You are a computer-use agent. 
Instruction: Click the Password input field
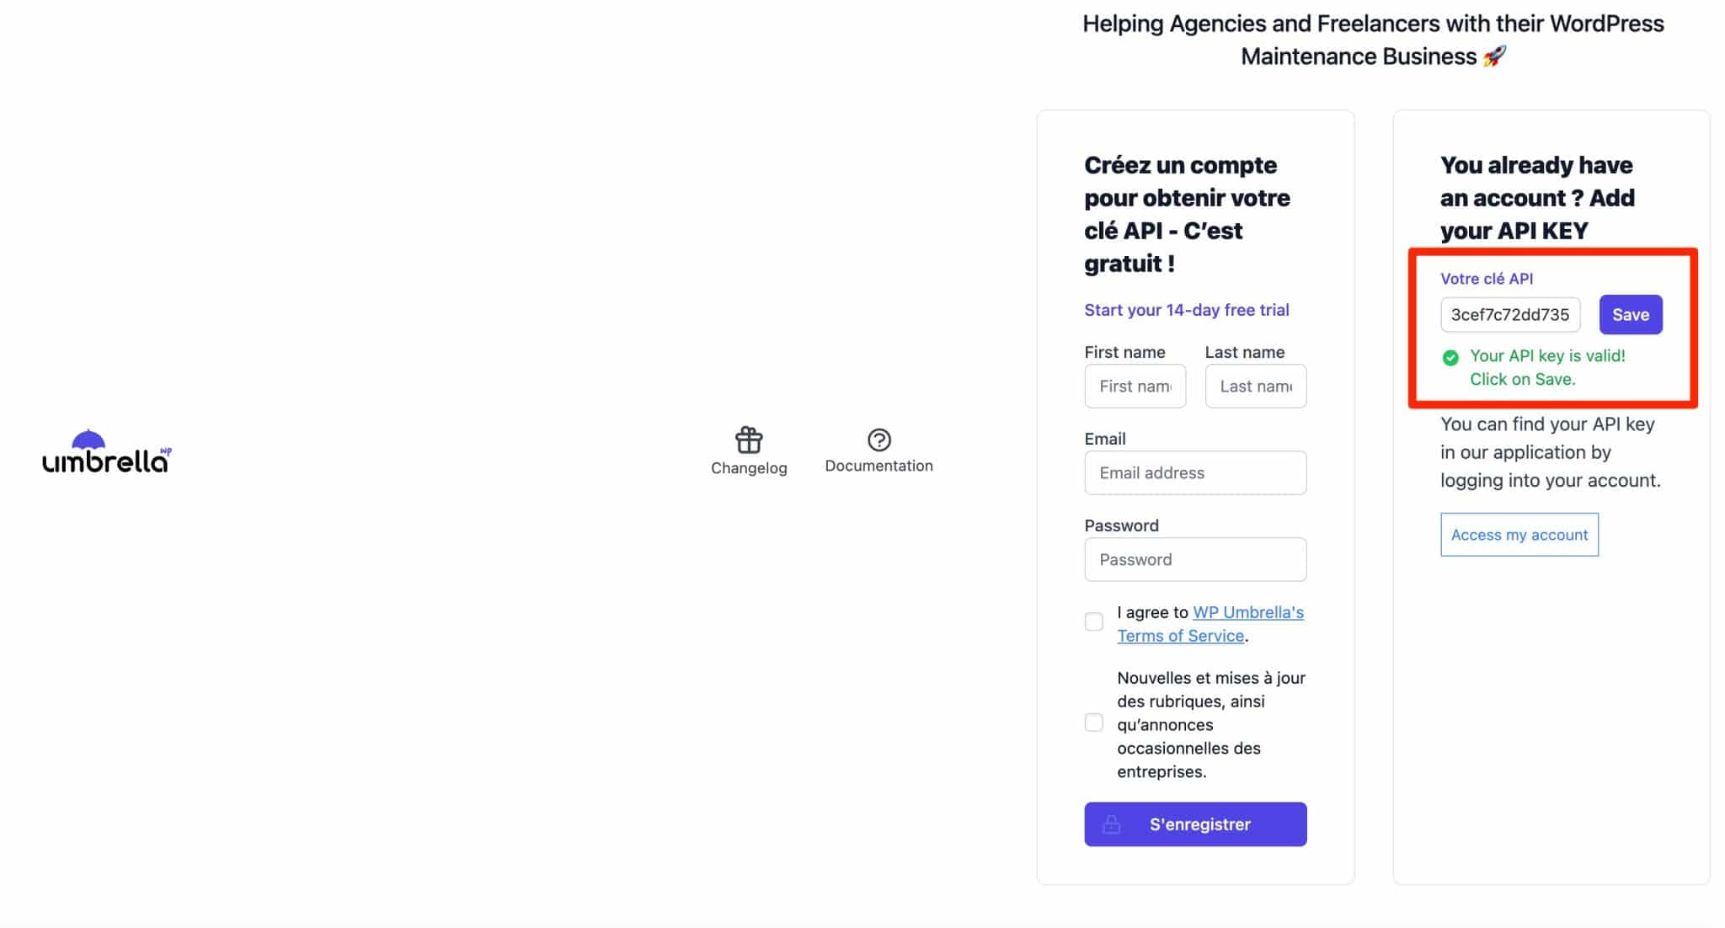(1195, 560)
